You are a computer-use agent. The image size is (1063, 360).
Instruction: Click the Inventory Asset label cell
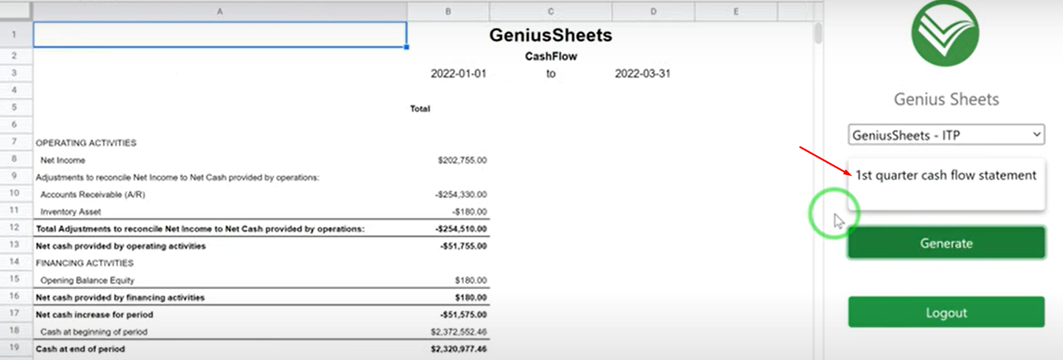click(70, 212)
